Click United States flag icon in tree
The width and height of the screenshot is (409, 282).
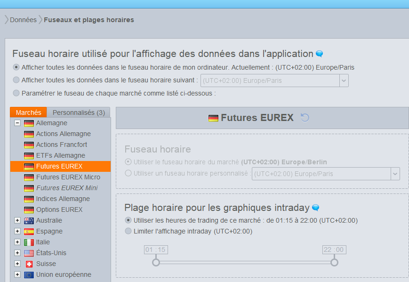tap(29, 253)
